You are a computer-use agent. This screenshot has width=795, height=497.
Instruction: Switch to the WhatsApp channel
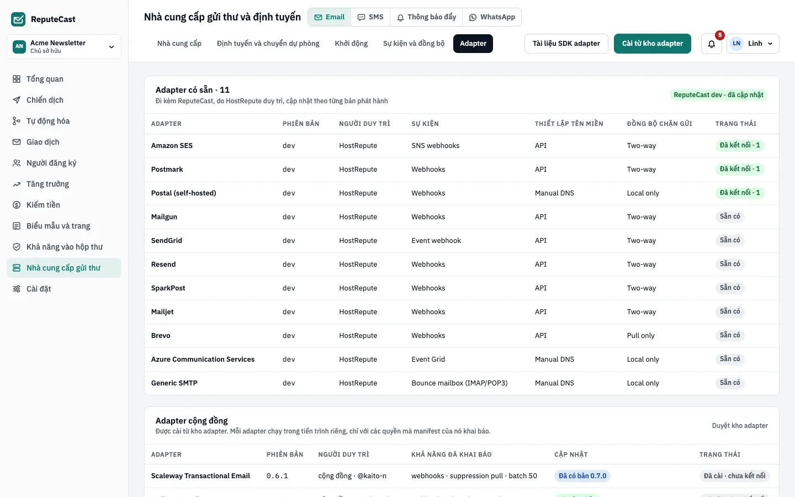coord(492,17)
